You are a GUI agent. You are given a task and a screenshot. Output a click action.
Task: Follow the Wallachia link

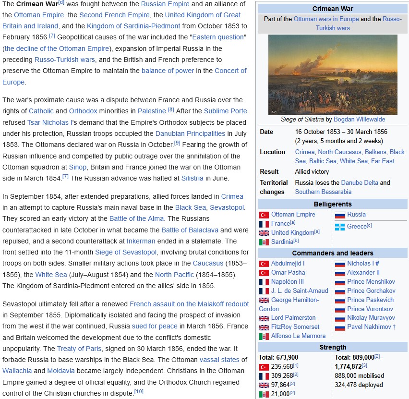point(17,371)
